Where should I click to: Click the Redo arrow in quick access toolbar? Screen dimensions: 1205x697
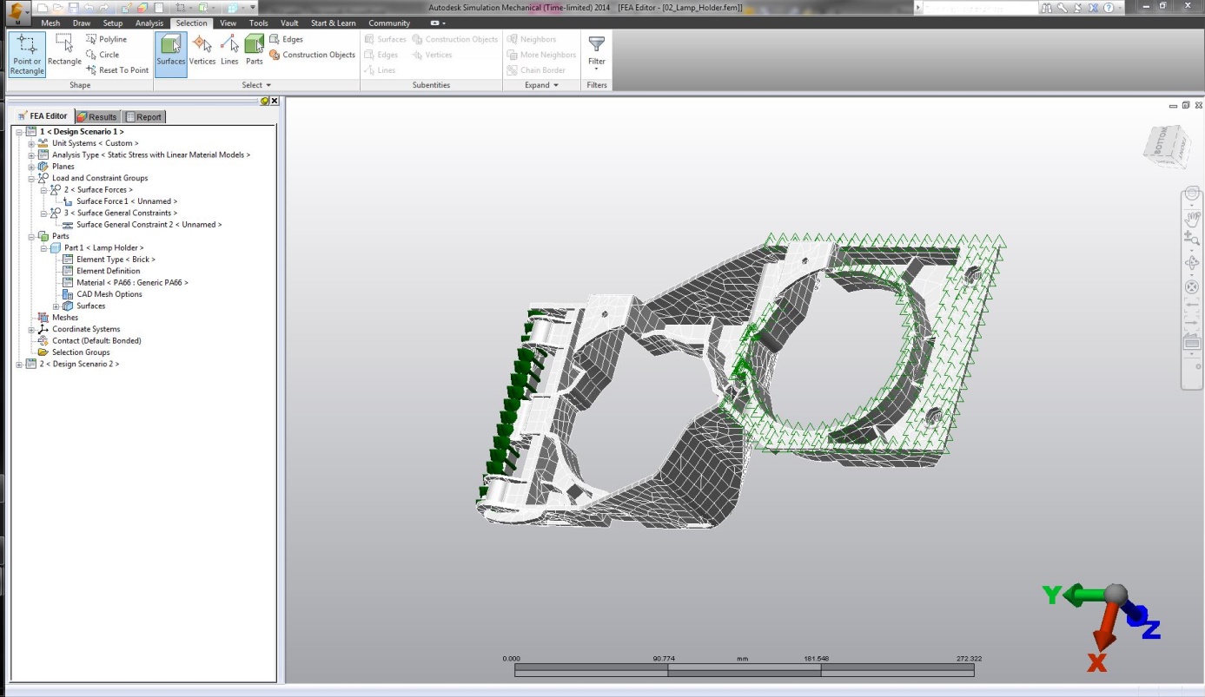(x=104, y=8)
